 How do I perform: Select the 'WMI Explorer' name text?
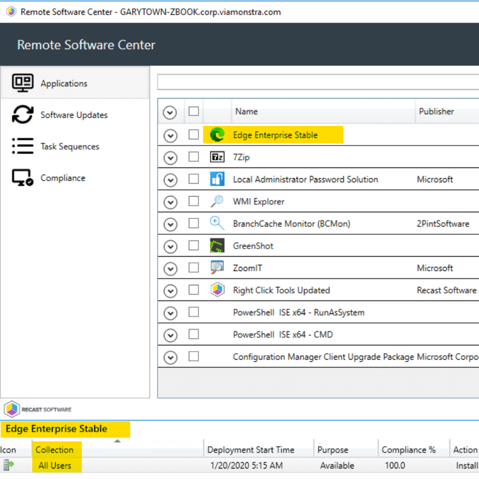coord(259,201)
